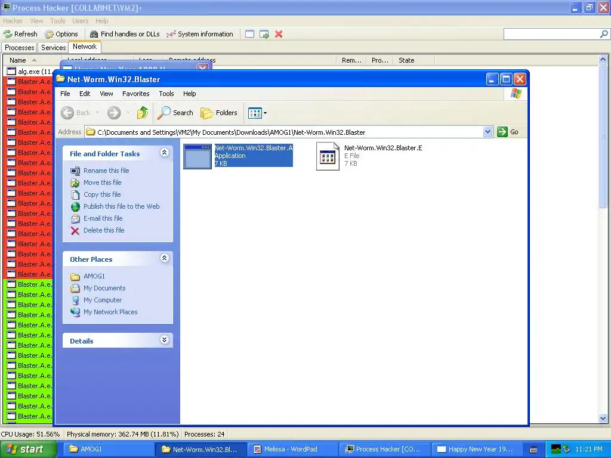Switch to the Services tab
This screenshot has height=458, width=611.
[53, 48]
